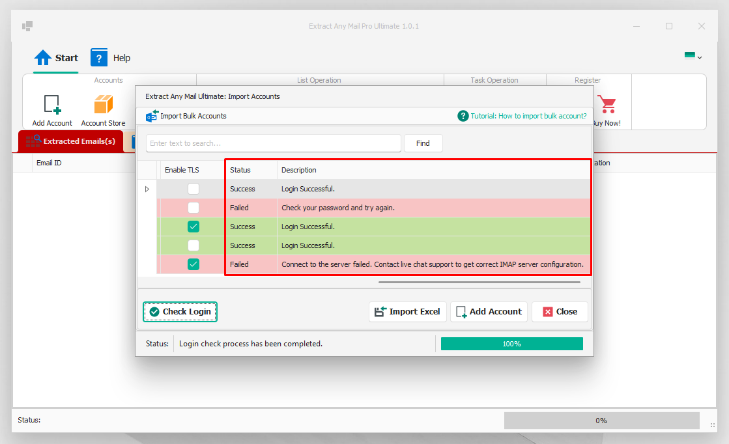Minimize the Extract Any Mail window
729x444 pixels.
click(x=636, y=26)
